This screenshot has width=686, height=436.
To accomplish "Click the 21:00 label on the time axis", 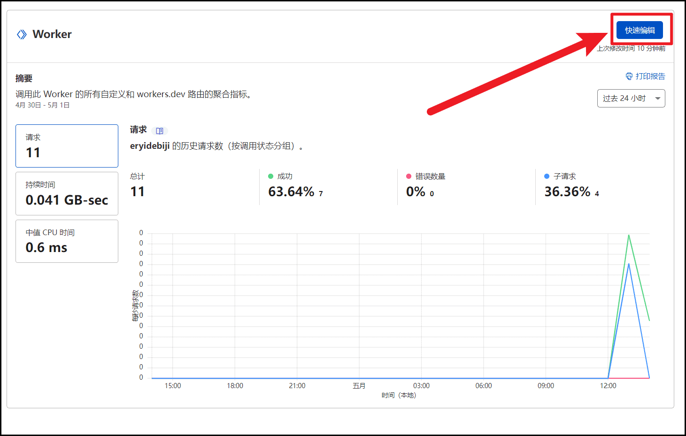I will [x=297, y=386].
